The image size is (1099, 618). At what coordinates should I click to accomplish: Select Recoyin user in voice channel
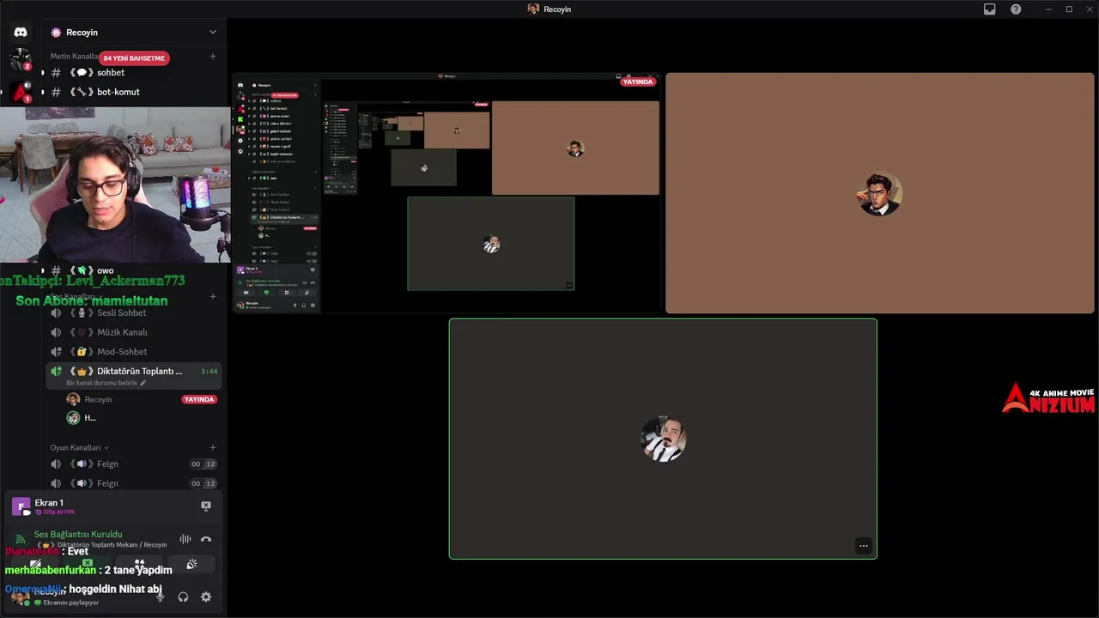[98, 399]
